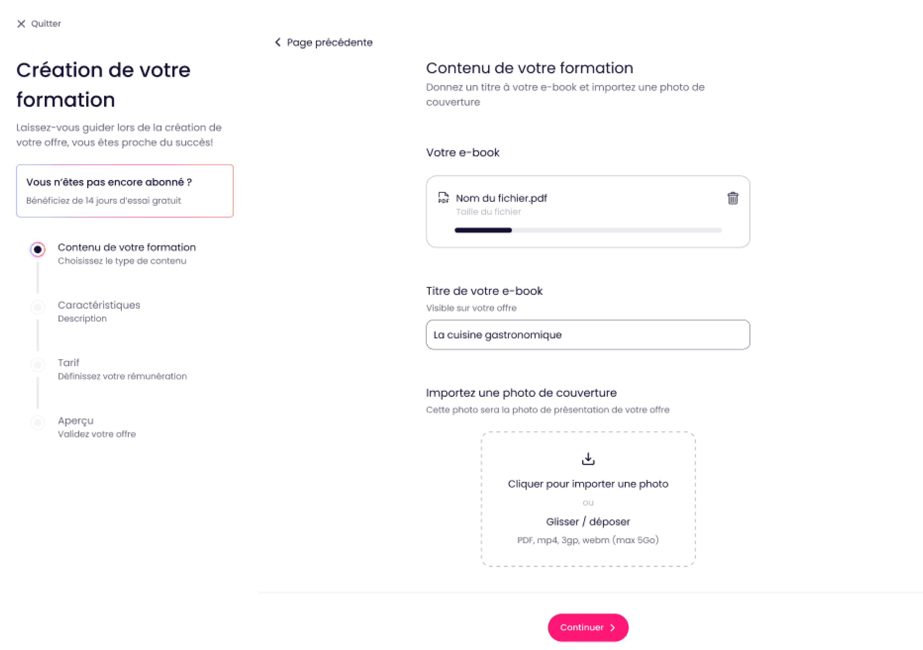Click the PDF file icon
Viewport: 923px width, 650px height.
443,198
